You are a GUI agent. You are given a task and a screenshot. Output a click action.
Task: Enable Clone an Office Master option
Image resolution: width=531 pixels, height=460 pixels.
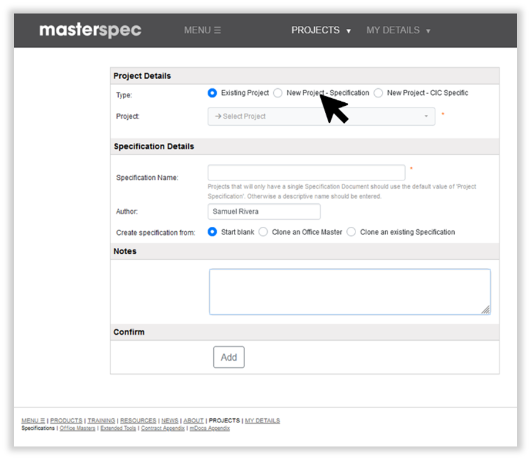point(263,232)
